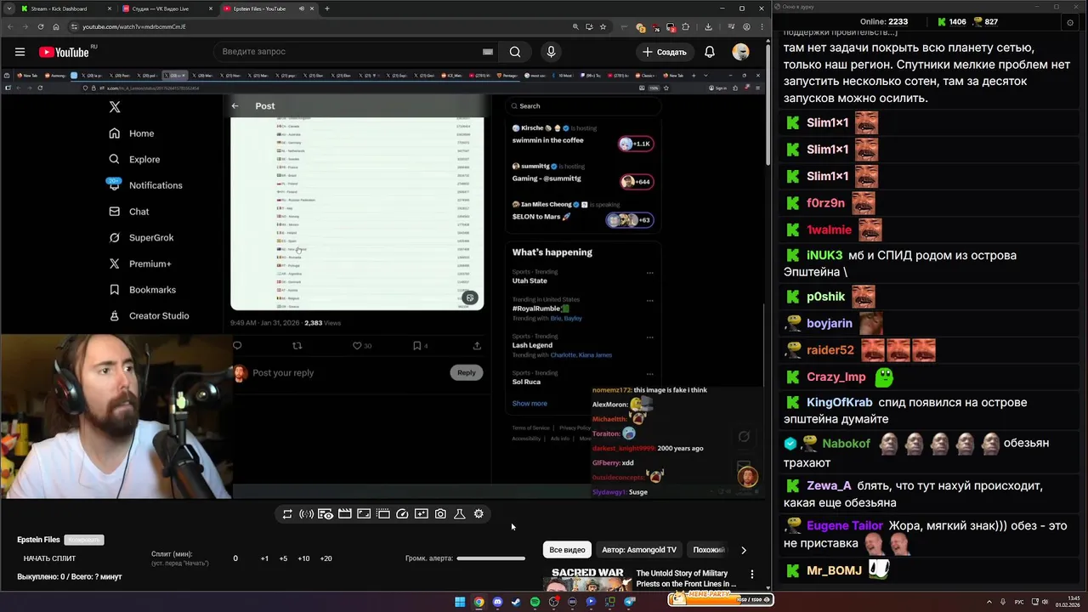Click the reply bubble icon under the post
This screenshot has width=1088, height=612.
pyautogui.click(x=237, y=345)
